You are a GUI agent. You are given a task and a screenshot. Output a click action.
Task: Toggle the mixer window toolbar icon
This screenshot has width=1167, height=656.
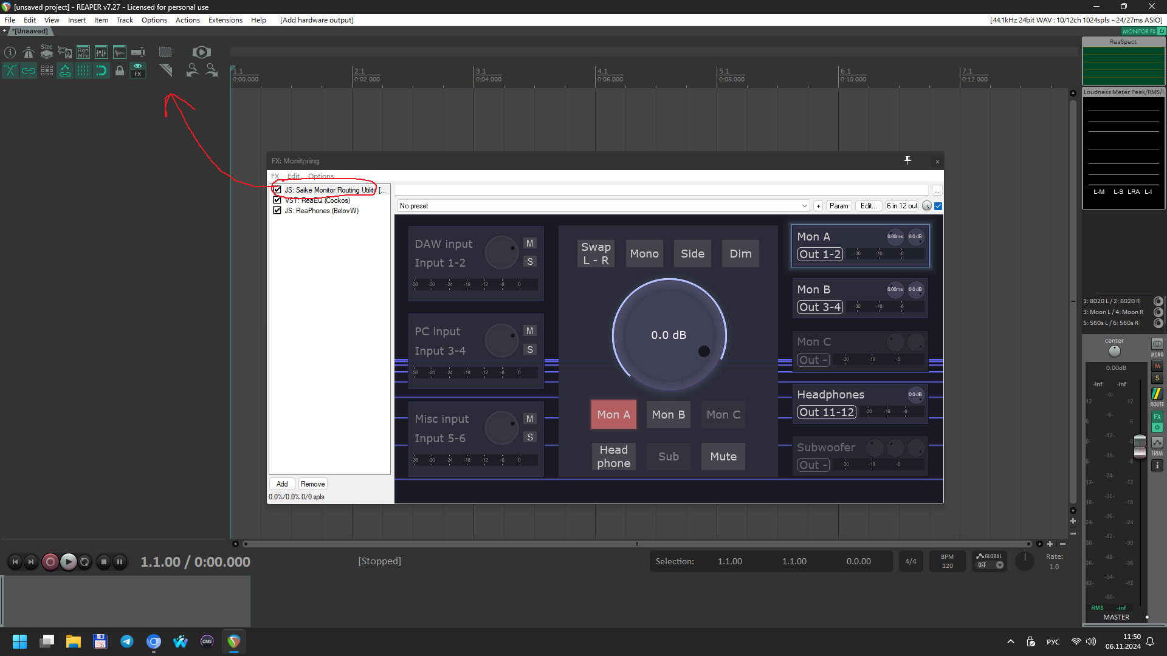[x=102, y=53]
